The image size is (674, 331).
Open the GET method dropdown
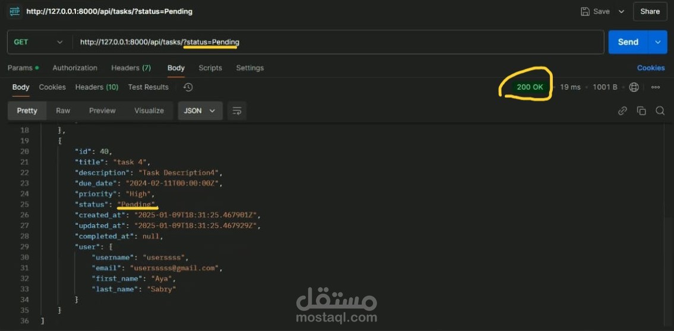tap(39, 42)
